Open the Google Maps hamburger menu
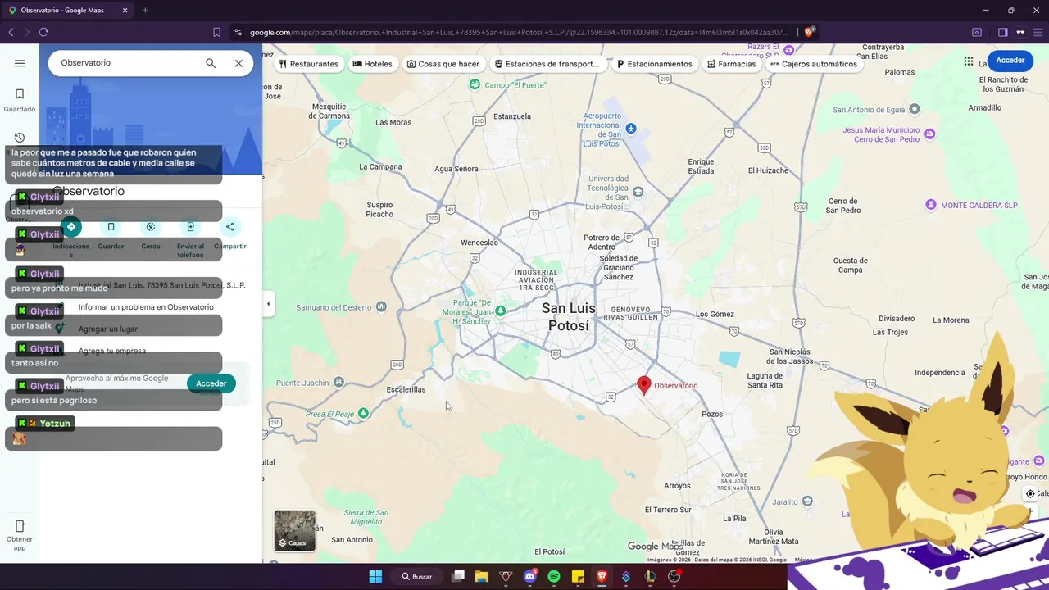The height and width of the screenshot is (590, 1049). coord(20,63)
